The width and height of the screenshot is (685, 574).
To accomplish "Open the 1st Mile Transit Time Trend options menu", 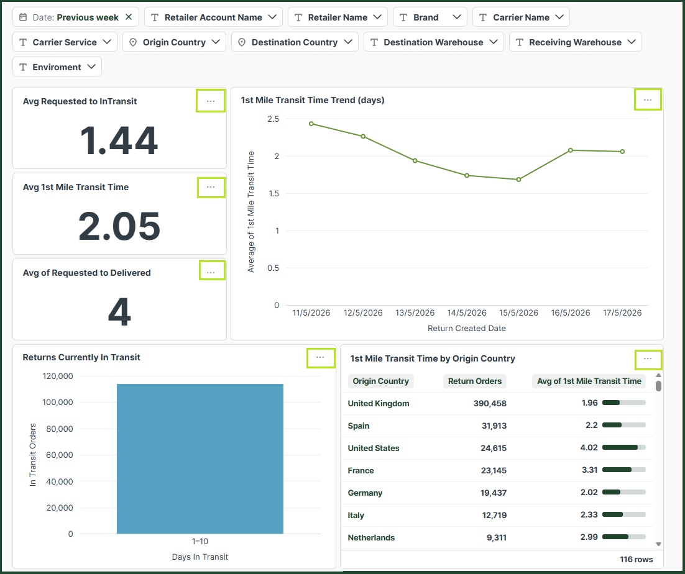I will pos(648,100).
